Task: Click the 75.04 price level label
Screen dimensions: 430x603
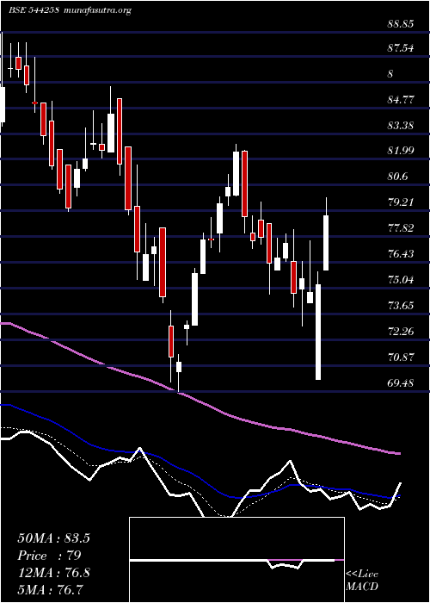Action: point(401,280)
